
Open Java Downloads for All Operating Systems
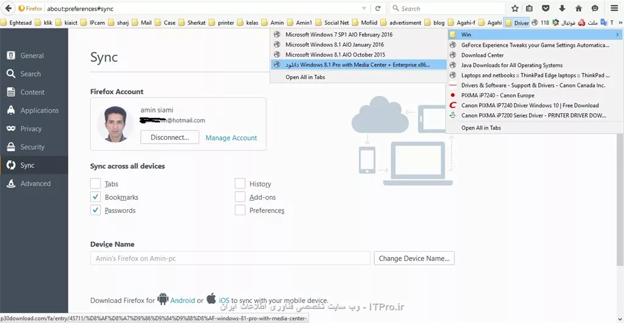(x=535, y=65)
